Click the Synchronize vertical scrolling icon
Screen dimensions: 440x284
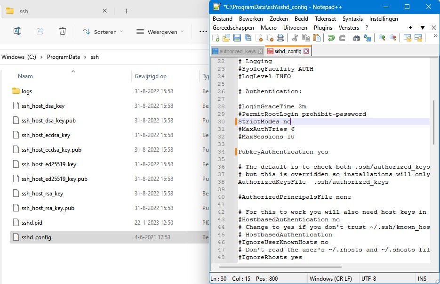[x=407, y=38]
